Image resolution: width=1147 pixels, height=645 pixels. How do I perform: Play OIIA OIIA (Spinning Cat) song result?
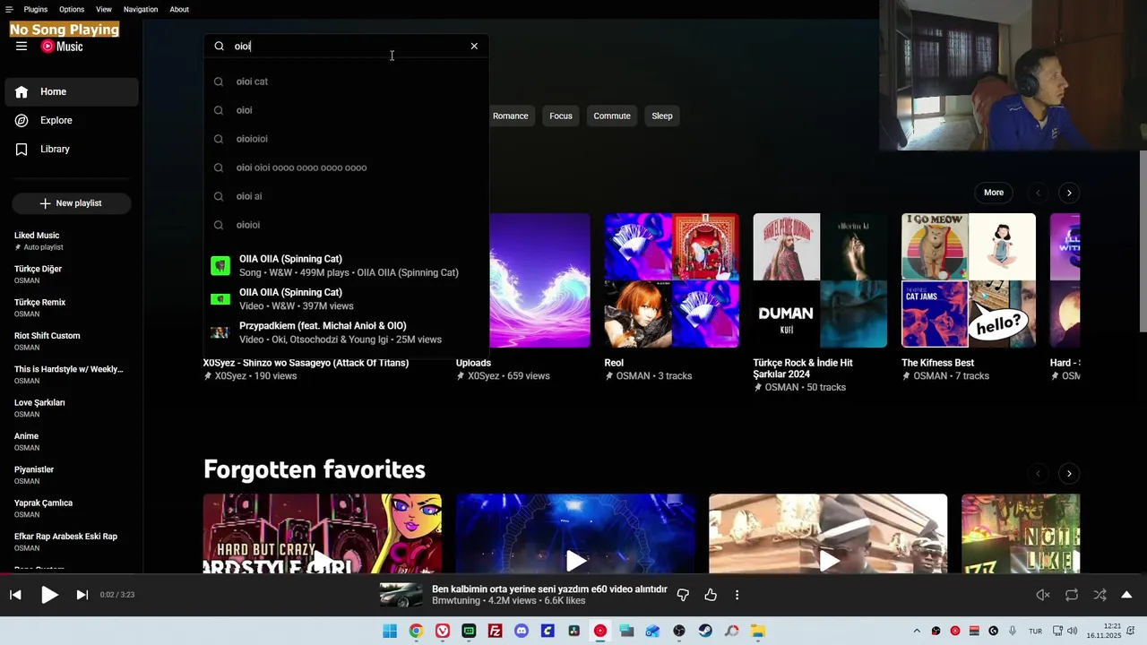tap(346, 266)
